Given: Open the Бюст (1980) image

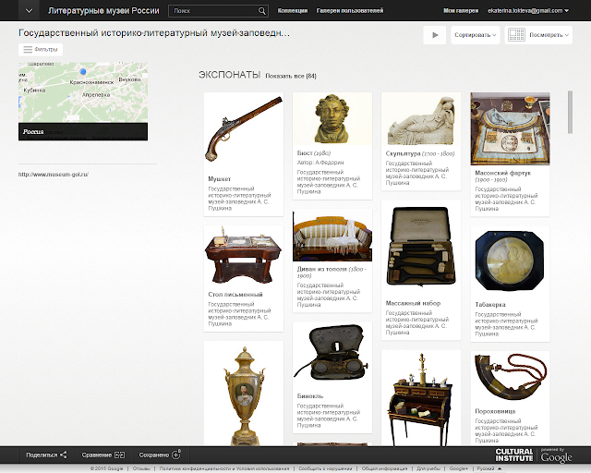Looking at the screenshot, I should 332,118.
